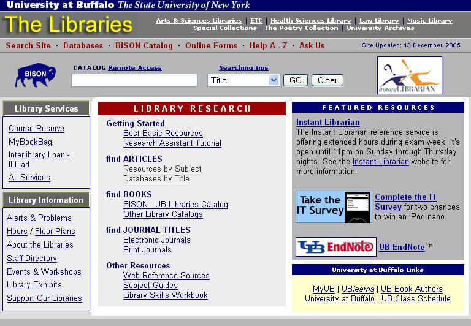Open Resources by Subject link
471x326 pixels.
tap(163, 169)
